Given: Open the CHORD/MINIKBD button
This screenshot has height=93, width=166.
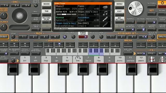Looking at the screenshot, I should tap(36, 53).
